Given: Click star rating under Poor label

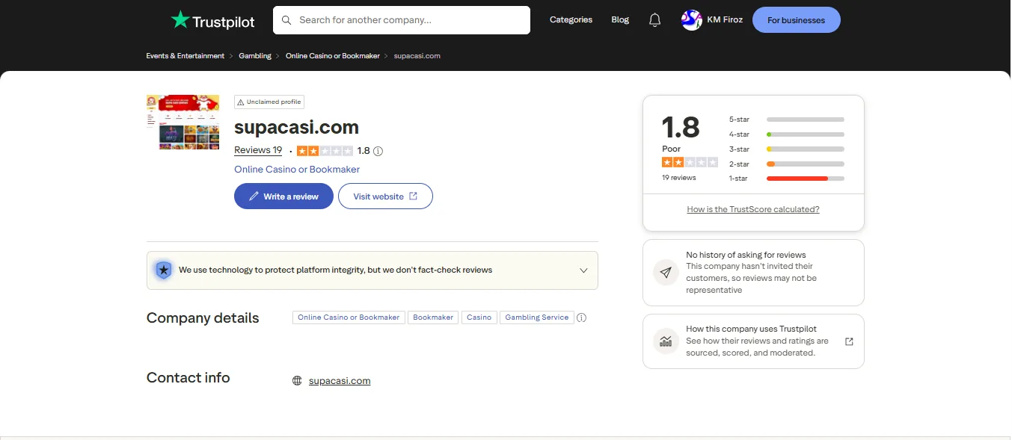Looking at the screenshot, I should point(690,162).
